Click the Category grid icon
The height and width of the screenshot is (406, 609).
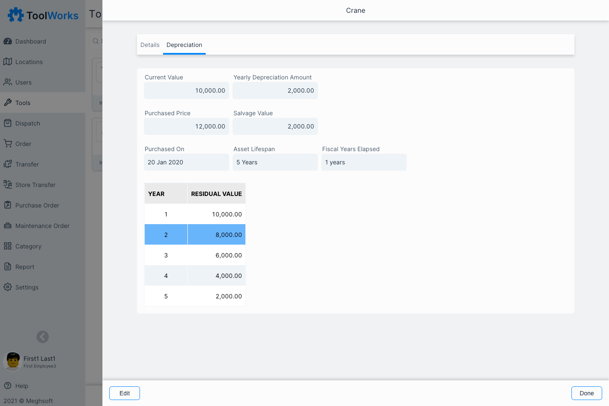tap(8, 246)
